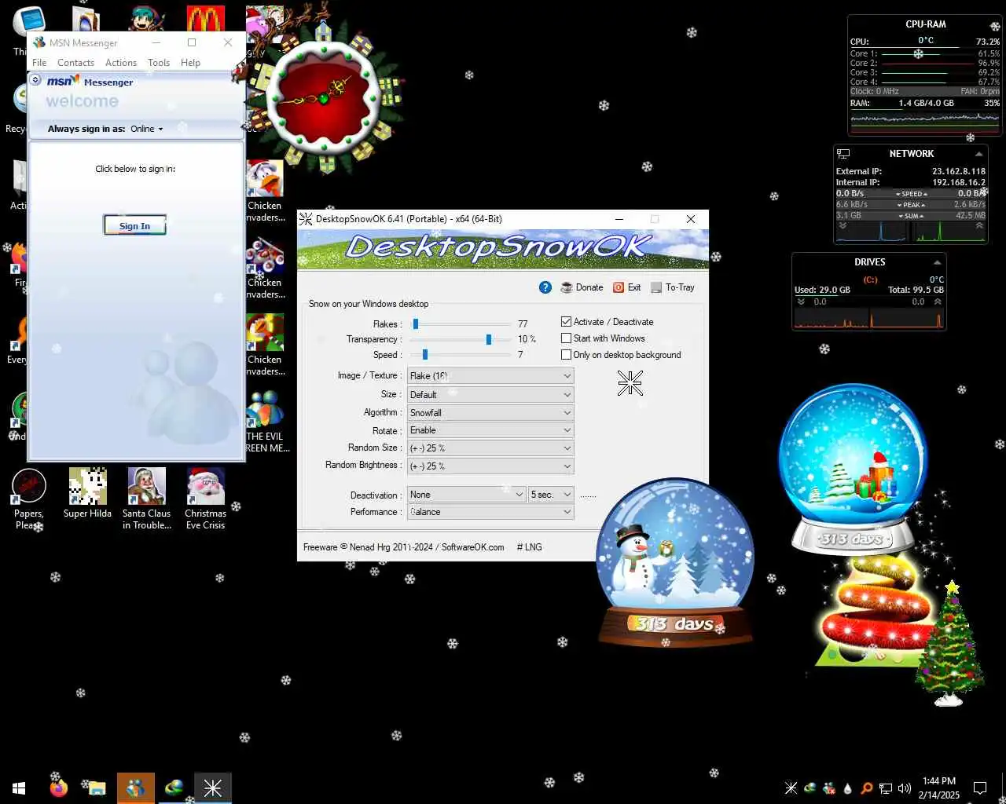Toggle MSN Messenger header collapse arrow
The height and width of the screenshot is (804, 1006).
click(x=35, y=79)
